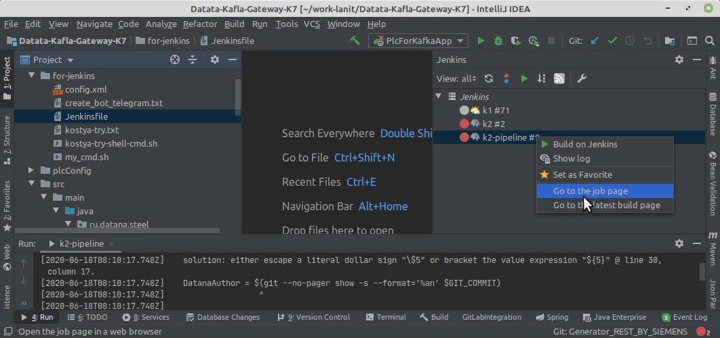Update project with Git blue arrow

(x=595, y=41)
